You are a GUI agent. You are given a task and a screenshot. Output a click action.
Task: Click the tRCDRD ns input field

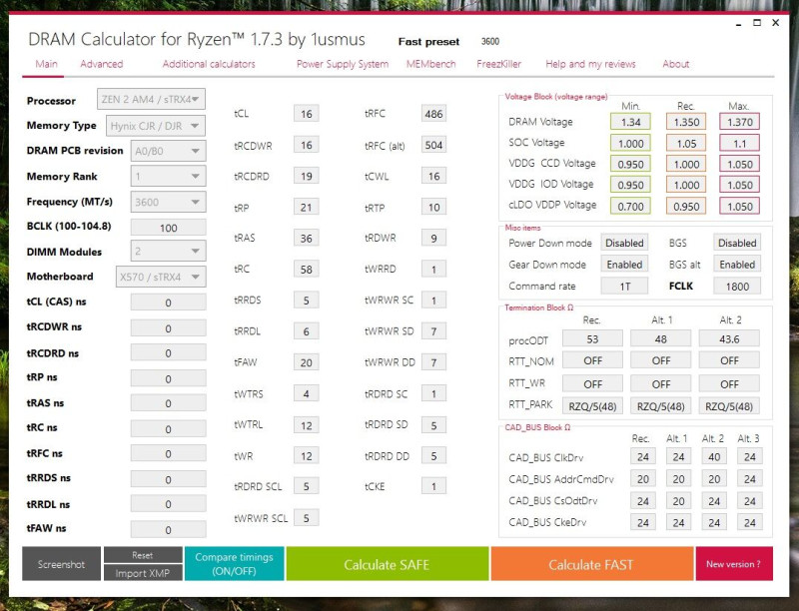pyautogui.click(x=168, y=352)
